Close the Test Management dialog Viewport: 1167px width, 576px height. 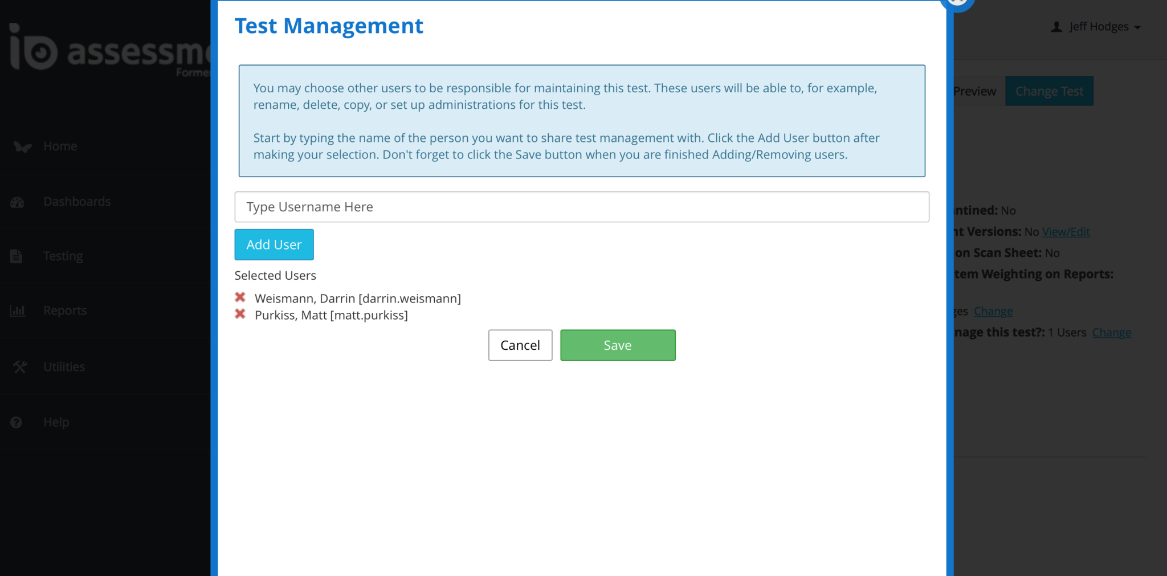957,2
